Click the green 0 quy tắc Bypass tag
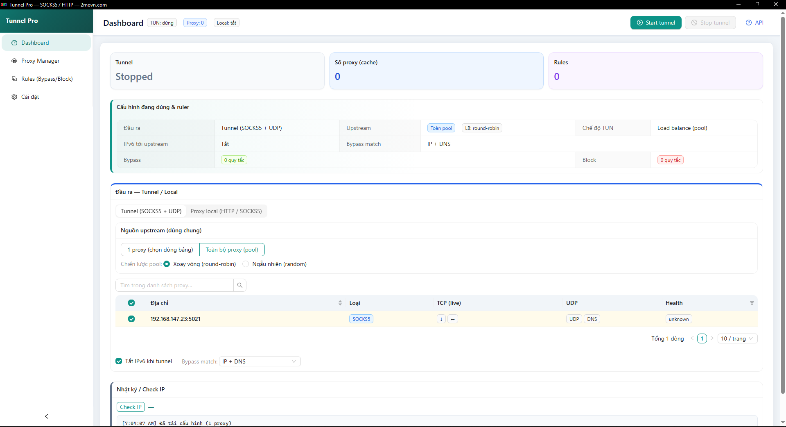Viewport: 786px width, 427px height. 234,160
